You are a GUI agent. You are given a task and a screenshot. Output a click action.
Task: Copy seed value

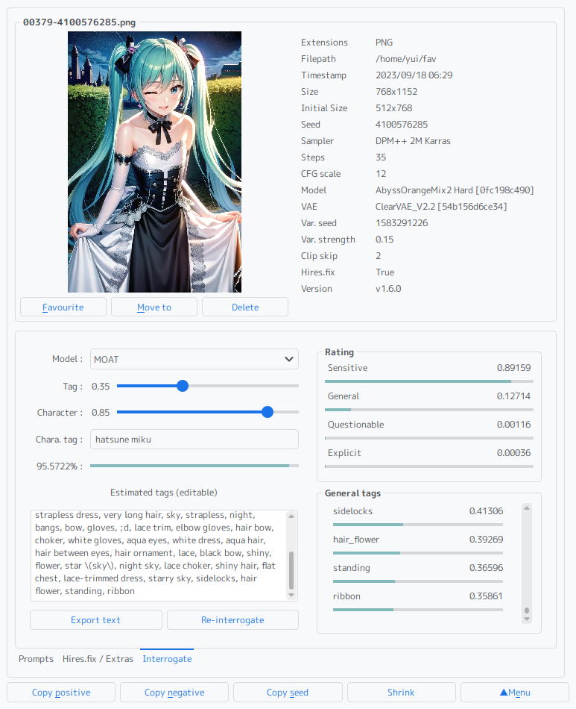pyautogui.click(x=288, y=693)
